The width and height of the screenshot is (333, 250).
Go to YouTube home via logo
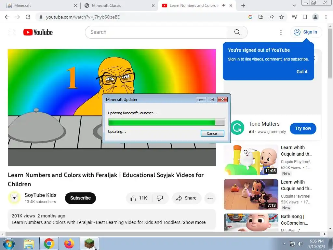[38, 32]
